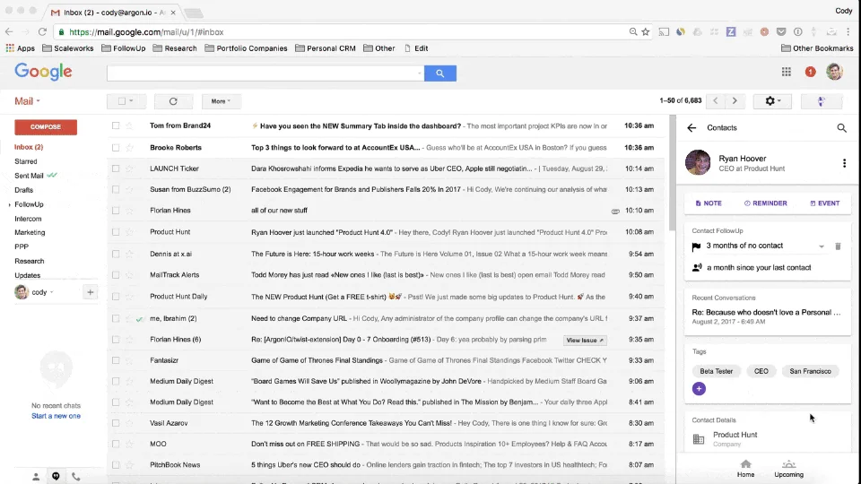This screenshot has width=861, height=484.
Task: Check the LAUNCH Ticker email
Action: tap(116, 169)
